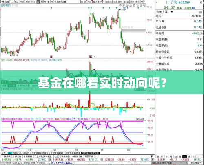This screenshot has height=165, width=204.
Task: Click the lock icon in chart tools
Action: tap(131, 5)
